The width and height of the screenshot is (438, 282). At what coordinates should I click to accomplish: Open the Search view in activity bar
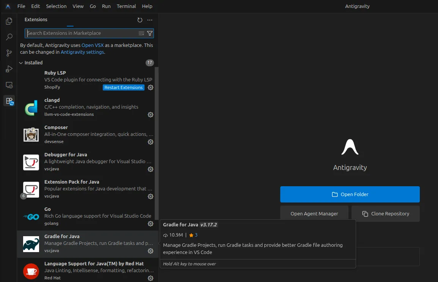coord(9,37)
